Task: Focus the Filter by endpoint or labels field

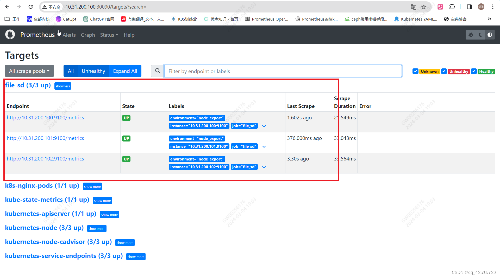Action: 283,71
